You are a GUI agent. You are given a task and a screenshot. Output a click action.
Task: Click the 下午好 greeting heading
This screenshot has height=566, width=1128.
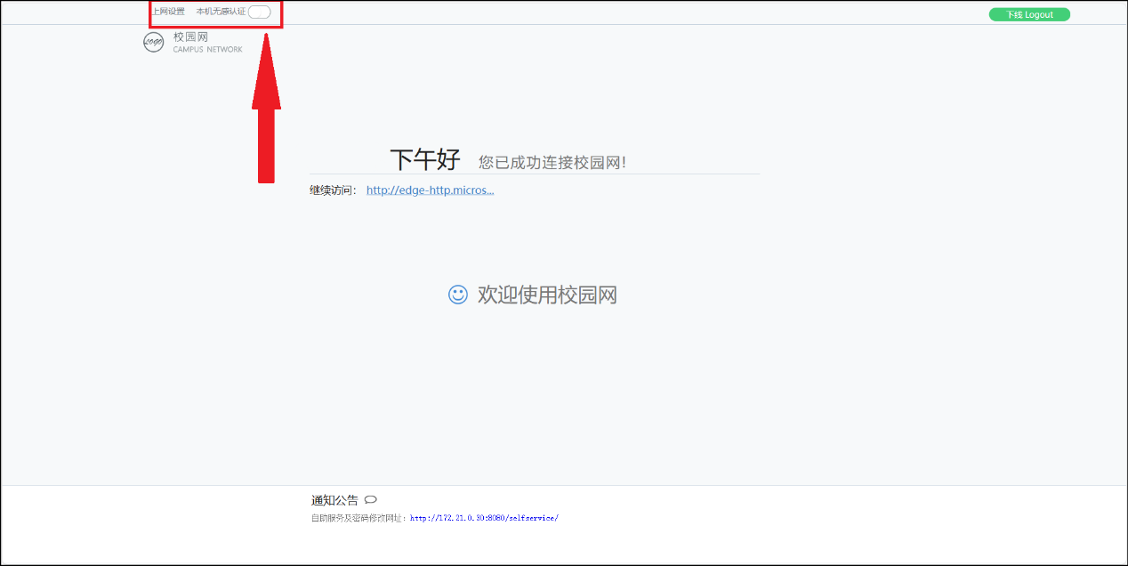(424, 160)
